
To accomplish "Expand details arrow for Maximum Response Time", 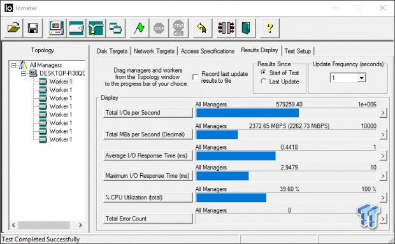I will 383,176.
